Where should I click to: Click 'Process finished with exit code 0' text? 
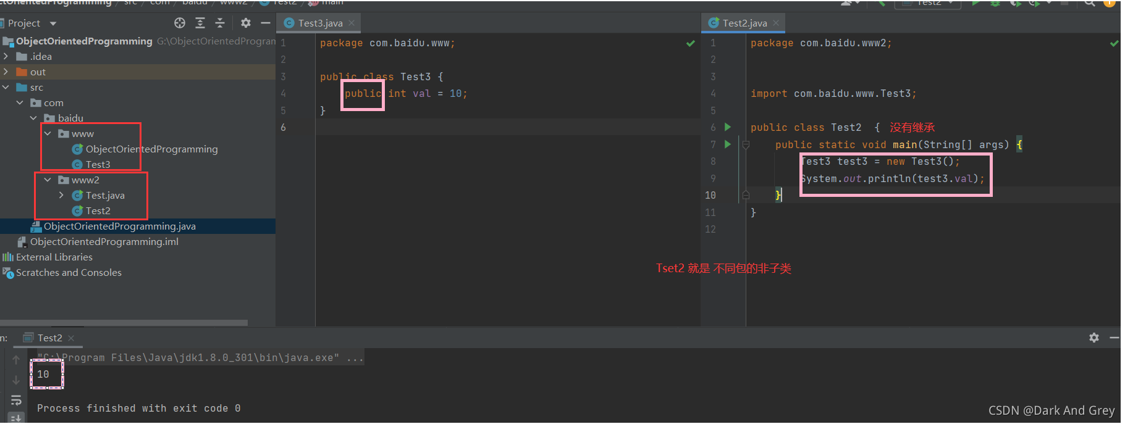click(138, 409)
